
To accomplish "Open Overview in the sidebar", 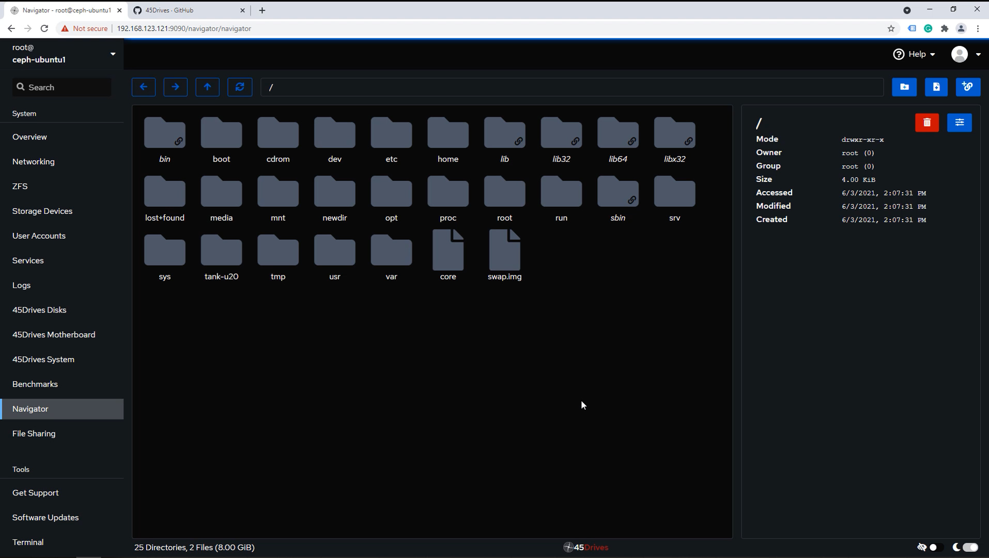I will point(62,137).
